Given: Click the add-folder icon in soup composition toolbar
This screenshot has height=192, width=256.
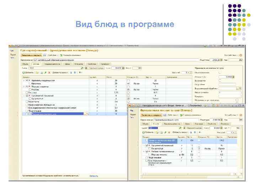Looking at the screenshot, I should tap(37, 73).
